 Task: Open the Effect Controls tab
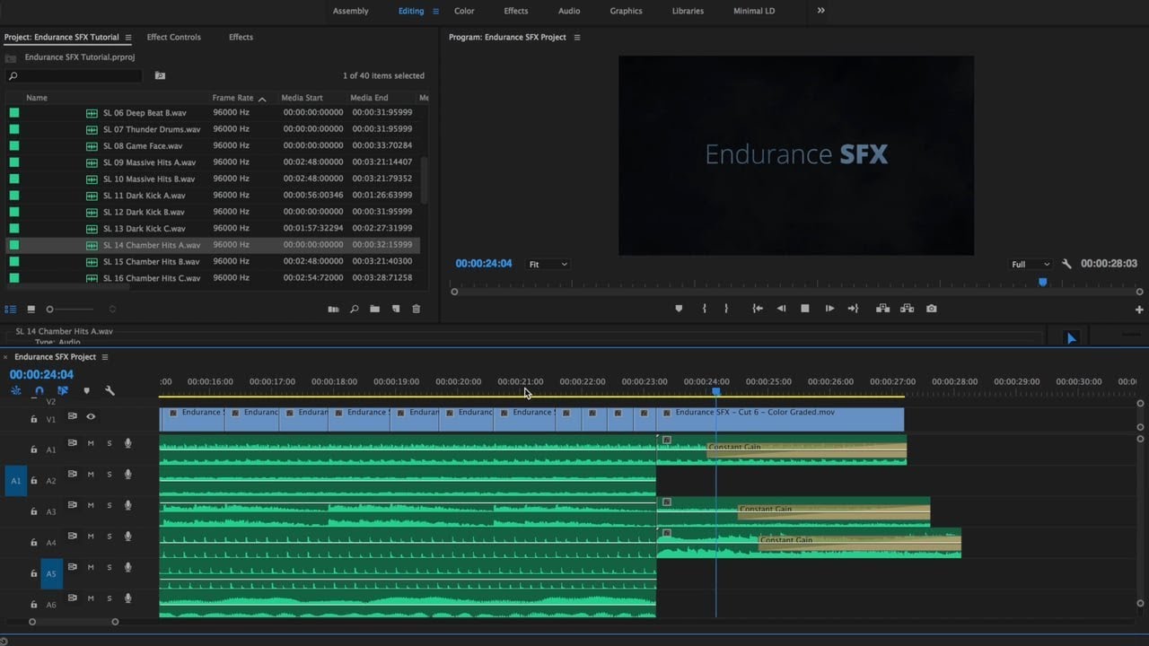pos(174,38)
